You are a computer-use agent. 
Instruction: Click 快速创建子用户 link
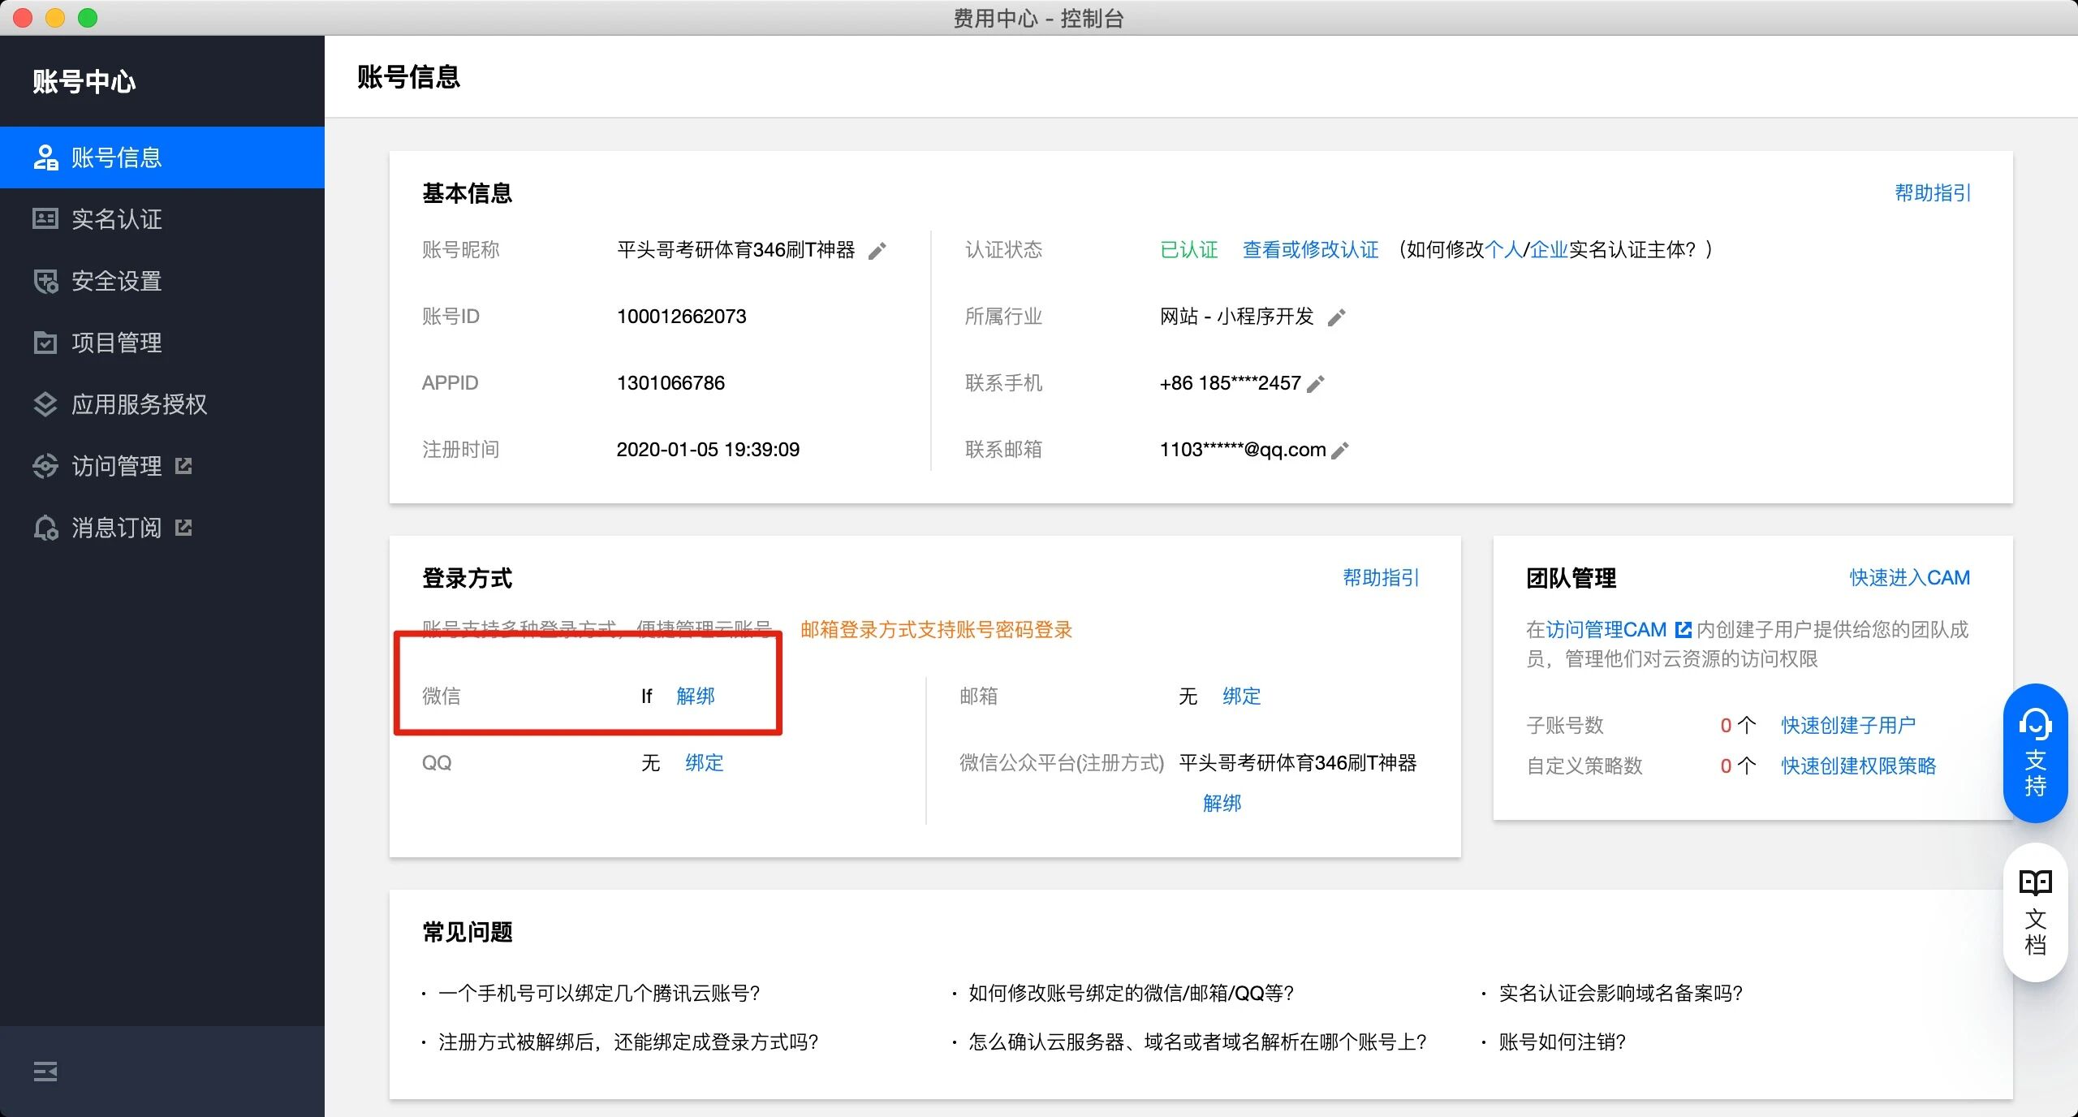tap(1848, 725)
